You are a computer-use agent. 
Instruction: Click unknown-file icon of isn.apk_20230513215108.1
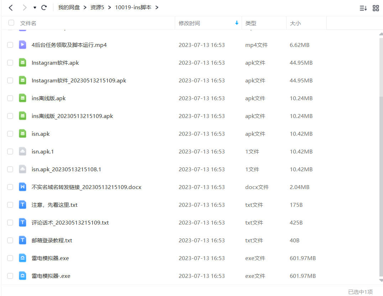click(x=22, y=169)
